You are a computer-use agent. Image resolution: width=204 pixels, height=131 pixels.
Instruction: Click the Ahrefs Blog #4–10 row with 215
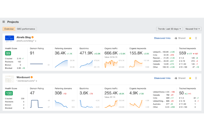point(189,61)
